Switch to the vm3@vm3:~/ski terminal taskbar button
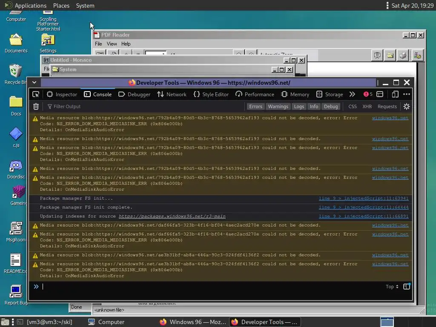 point(44,322)
